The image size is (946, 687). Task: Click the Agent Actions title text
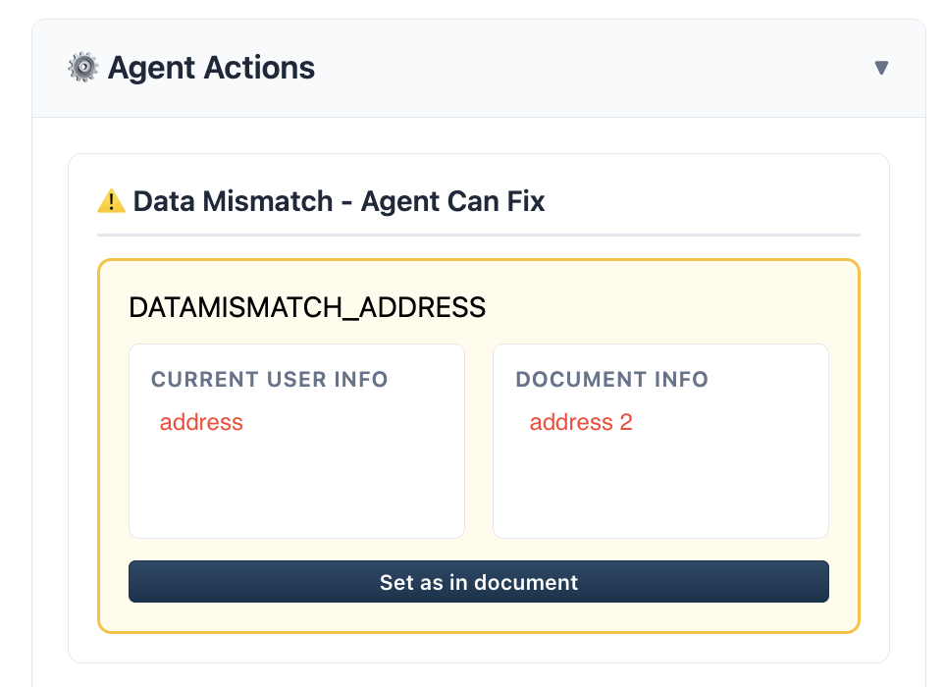(x=211, y=68)
